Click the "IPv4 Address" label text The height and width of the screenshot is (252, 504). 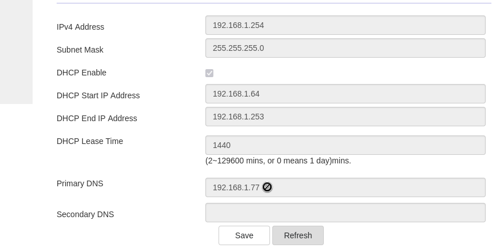[80, 27]
